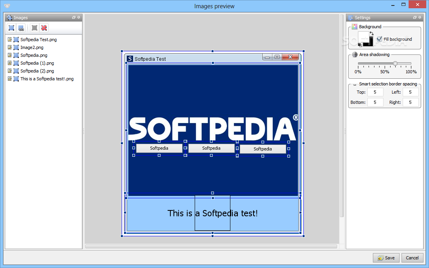Viewport: 429px width, 268px height.
Task: Click the '50%' label under the slider
Action: pyautogui.click(x=385, y=72)
